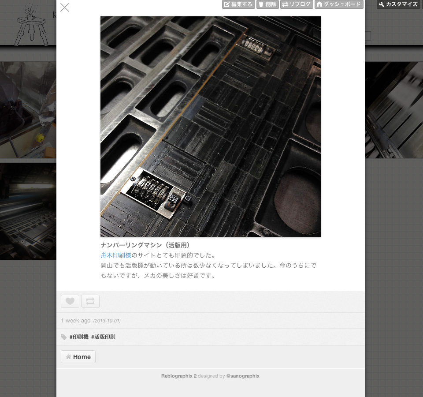Image resolution: width=423 pixels, height=397 pixels.
Task: Open the 舟木印刷様 link
Action: pyautogui.click(x=116, y=255)
